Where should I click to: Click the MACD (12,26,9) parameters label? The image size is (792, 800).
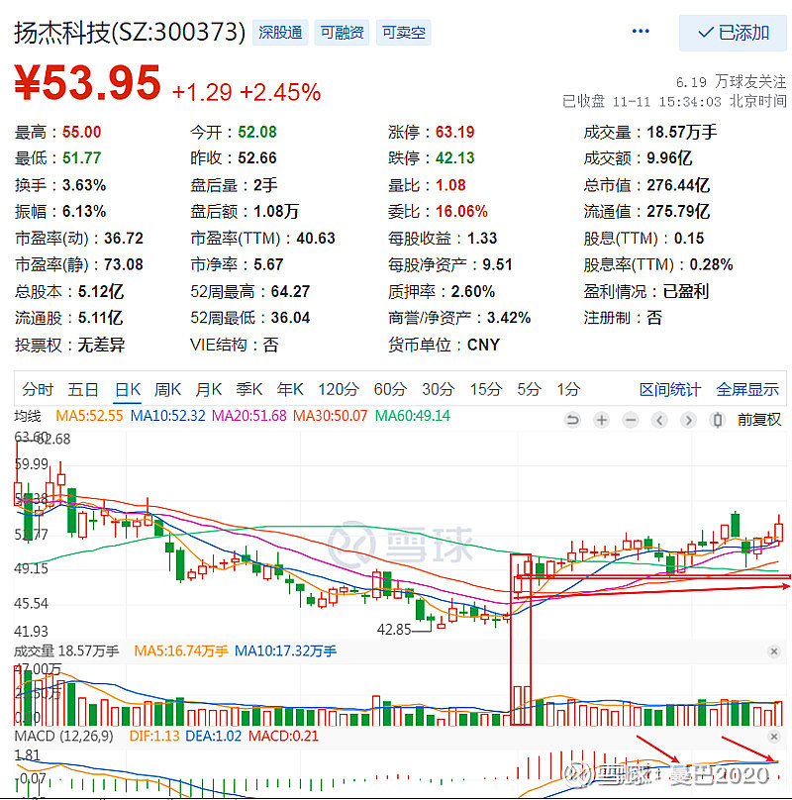click(x=63, y=737)
